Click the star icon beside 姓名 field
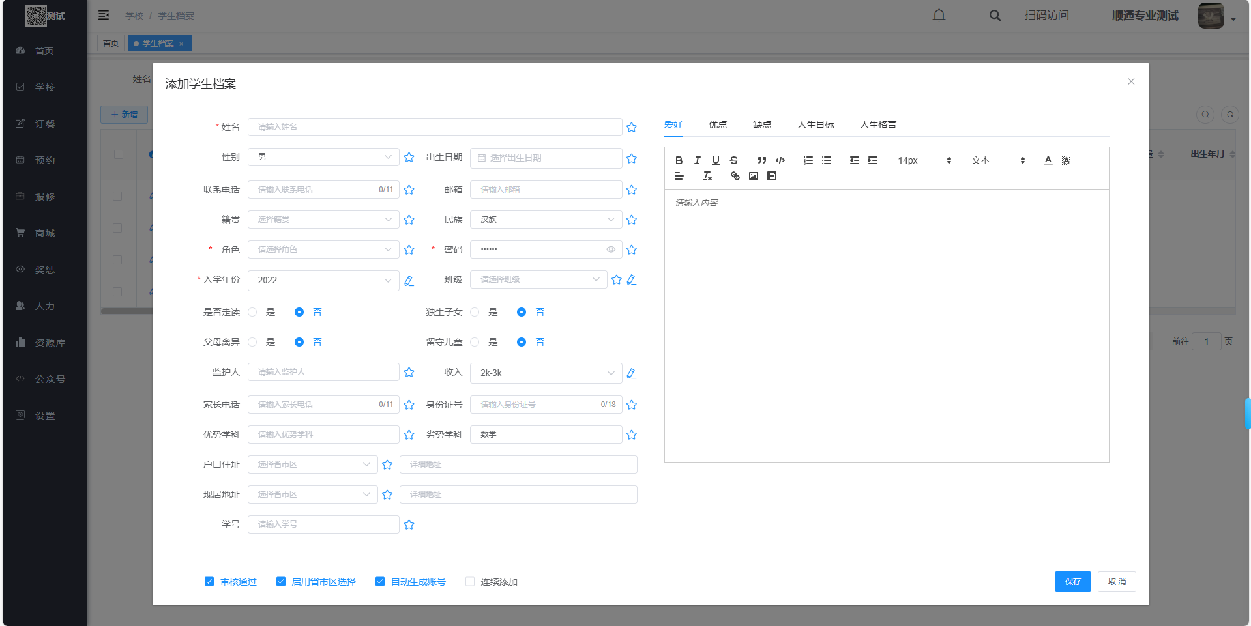The width and height of the screenshot is (1251, 626). 632,128
